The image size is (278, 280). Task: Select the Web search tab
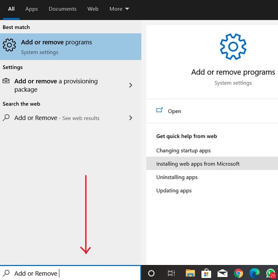(93, 9)
